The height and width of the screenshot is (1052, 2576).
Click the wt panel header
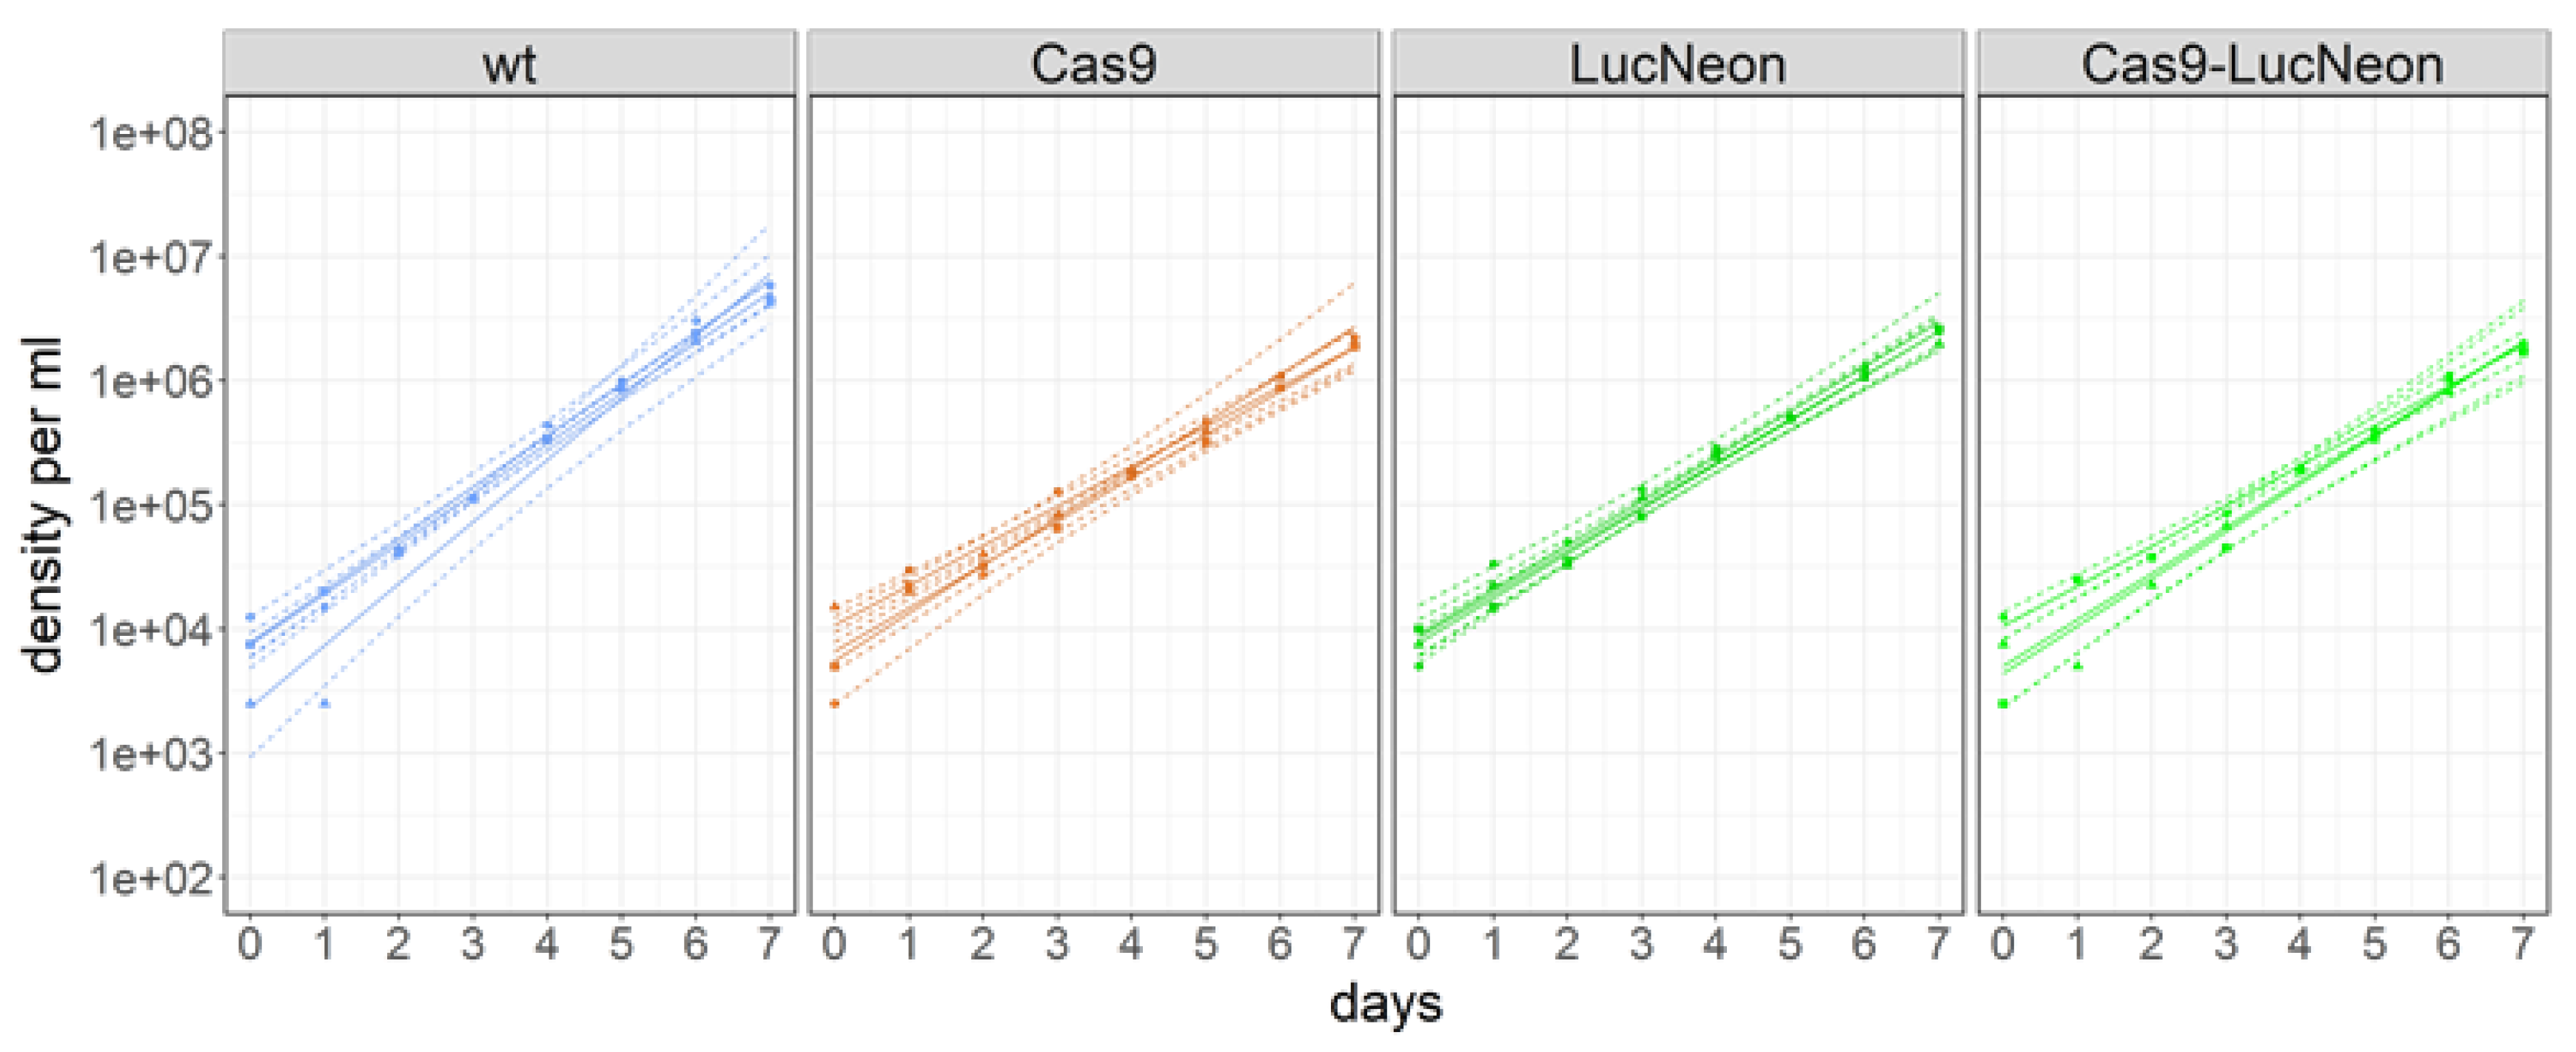(510, 64)
